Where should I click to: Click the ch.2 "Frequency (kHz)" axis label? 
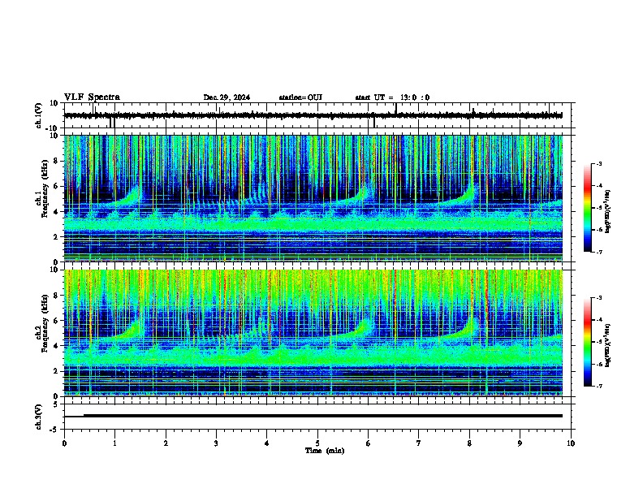click(45, 323)
